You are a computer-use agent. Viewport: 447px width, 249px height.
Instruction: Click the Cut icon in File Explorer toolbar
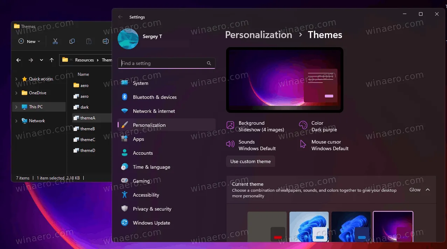tap(55, 41)
